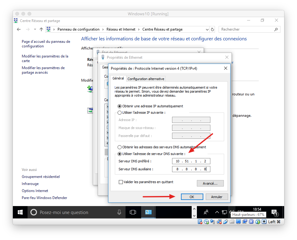Open the Windows Start menu
Viewport: 297px width, 240px height.
(20, 212)
